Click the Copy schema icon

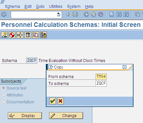tap(36, 35)
